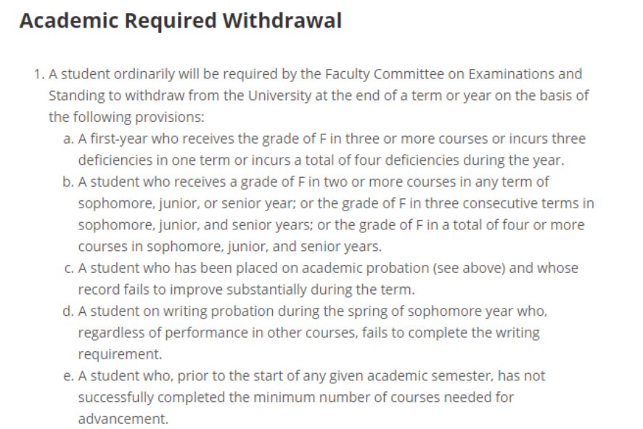
Task: Click the word "requirement." in item d
Action: [118, 354]
